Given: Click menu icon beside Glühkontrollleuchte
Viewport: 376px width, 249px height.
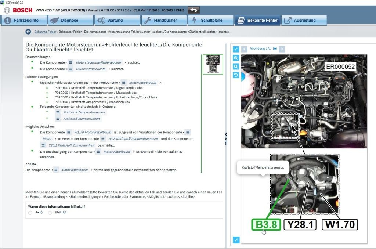Looking at the screenshot, I should coord(70,69).
